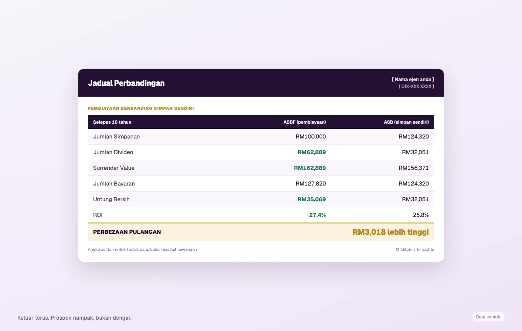
Task: Click the RM127,820 value
Action: point(311,183)
